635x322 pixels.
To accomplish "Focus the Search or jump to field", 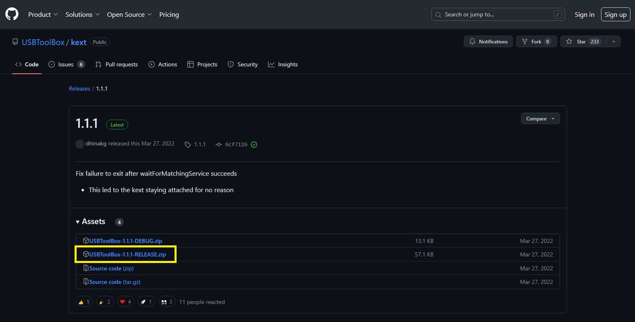I will [498, 14].
